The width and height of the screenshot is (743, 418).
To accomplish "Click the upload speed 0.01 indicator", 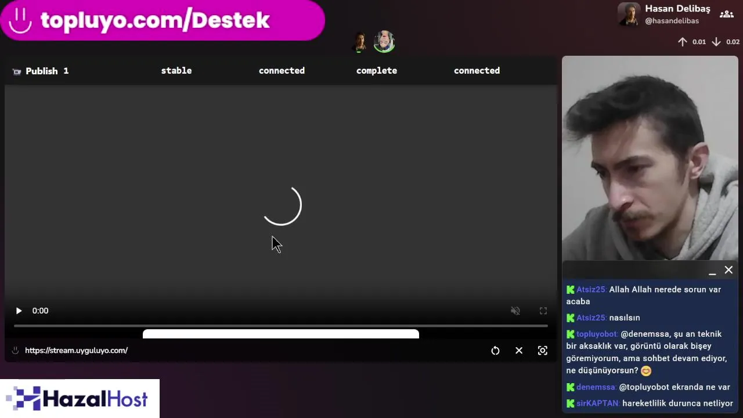I will [x=692, y=42].
